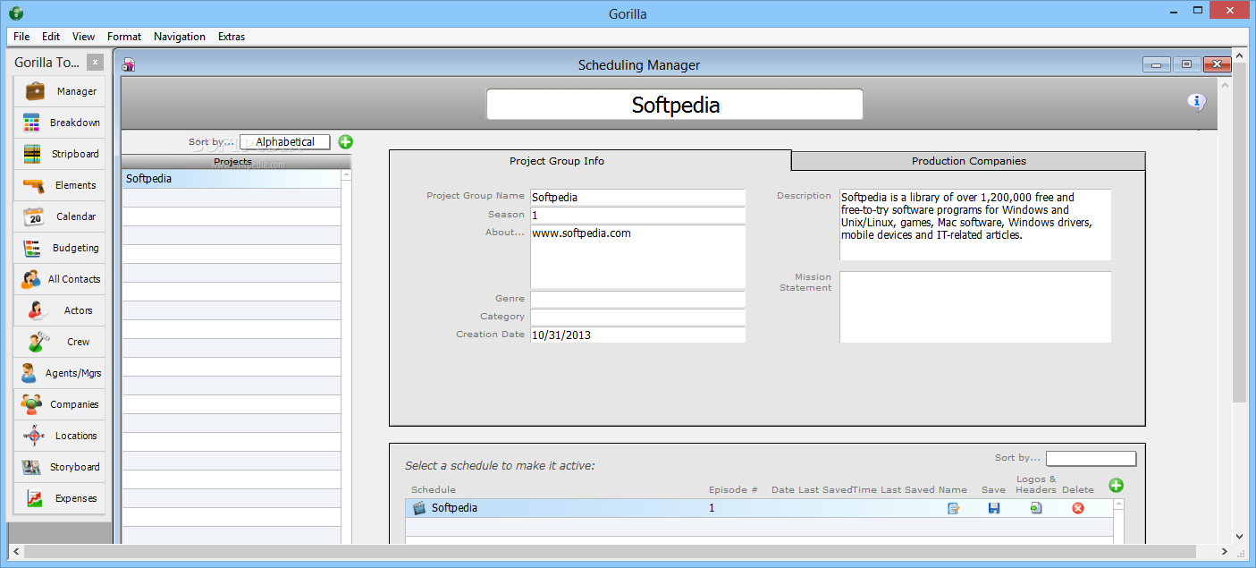Click the info speech-bubble icon
1256x568 pixels.
[x=1197, y=102]
